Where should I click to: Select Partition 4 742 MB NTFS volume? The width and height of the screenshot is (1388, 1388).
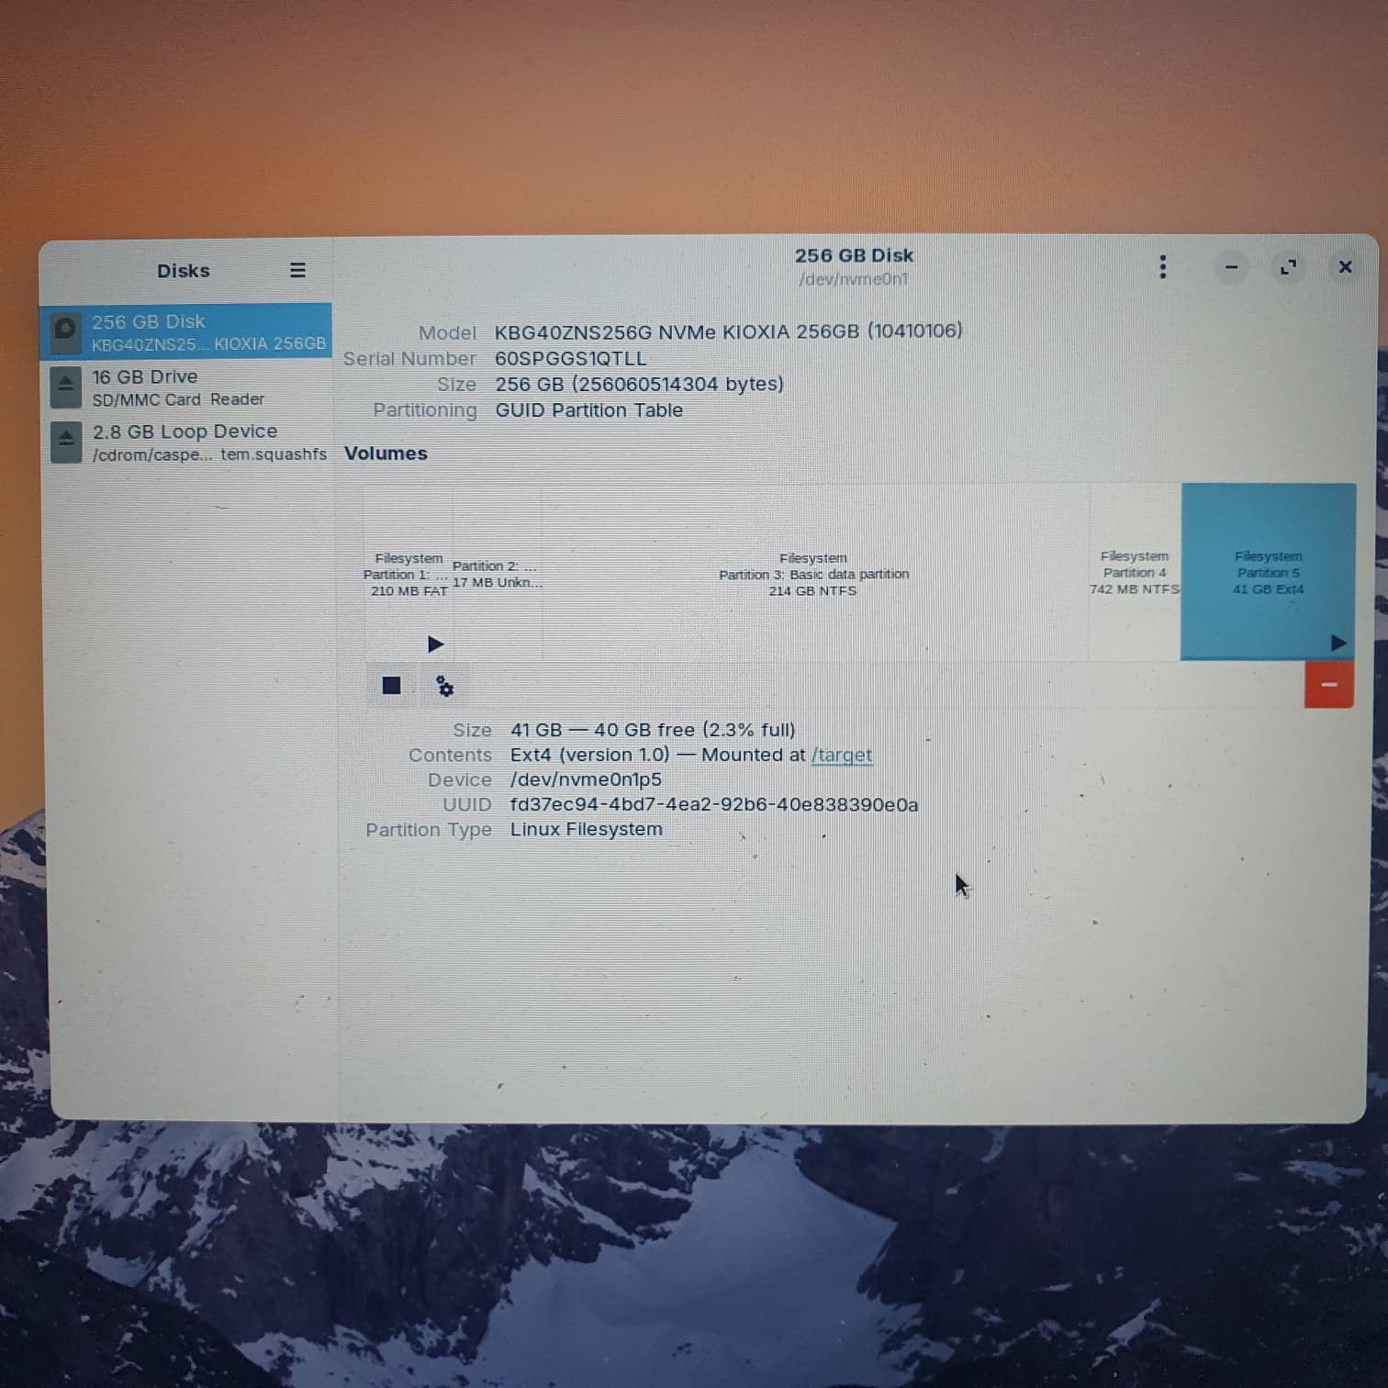click(1134, 572)
